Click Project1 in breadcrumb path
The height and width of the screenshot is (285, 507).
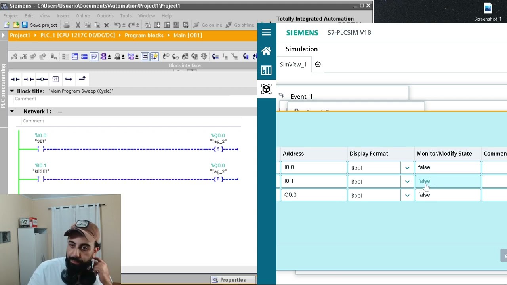(20, 35)
